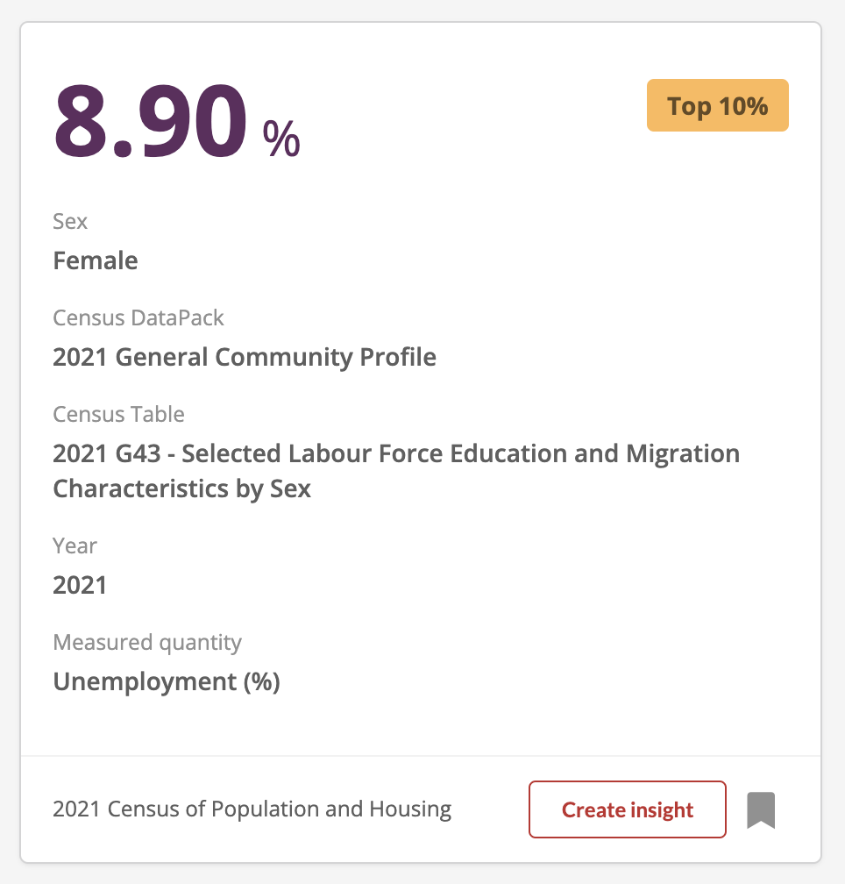Viewport: 845px width, 884px height.
Task: Click 2021 General Community Profile text
Action: point(245,358)
